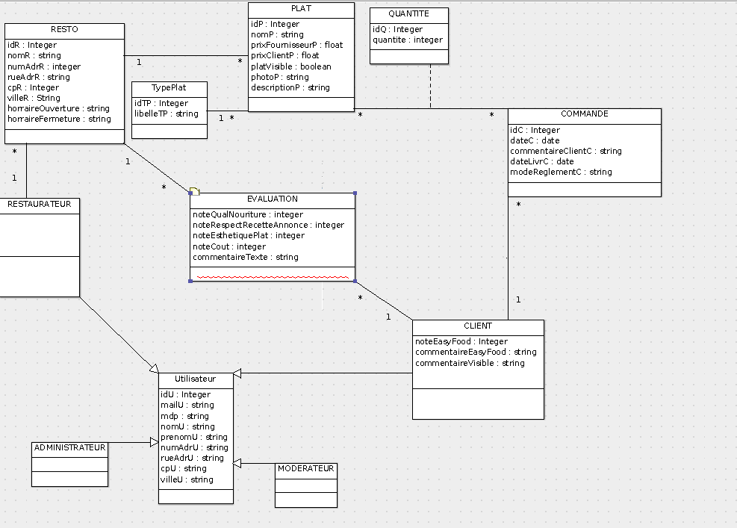The image size is (737, 528).
Task: Select the 'photoP : string' attribute
Action: [280, 77]
